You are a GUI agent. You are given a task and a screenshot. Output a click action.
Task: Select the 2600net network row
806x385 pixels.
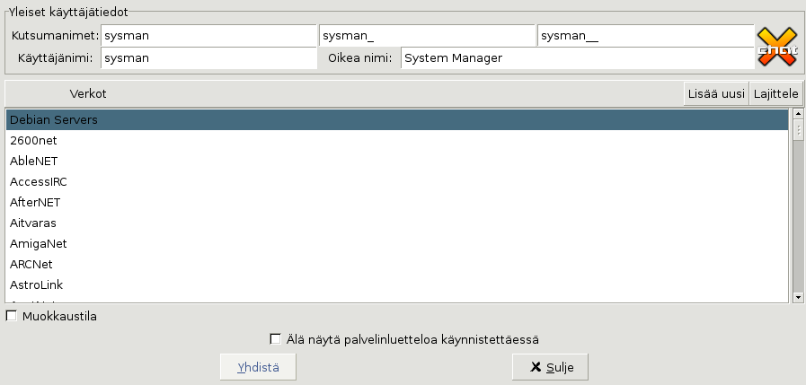point(397,140)
